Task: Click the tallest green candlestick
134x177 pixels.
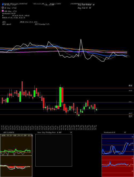Action: (60, 97)
